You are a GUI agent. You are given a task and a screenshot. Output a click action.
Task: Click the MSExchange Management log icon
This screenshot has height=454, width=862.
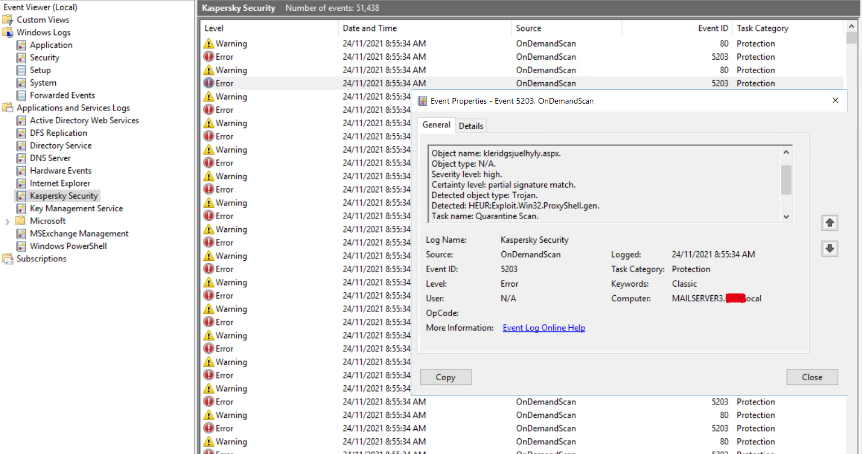click(21, 234)
